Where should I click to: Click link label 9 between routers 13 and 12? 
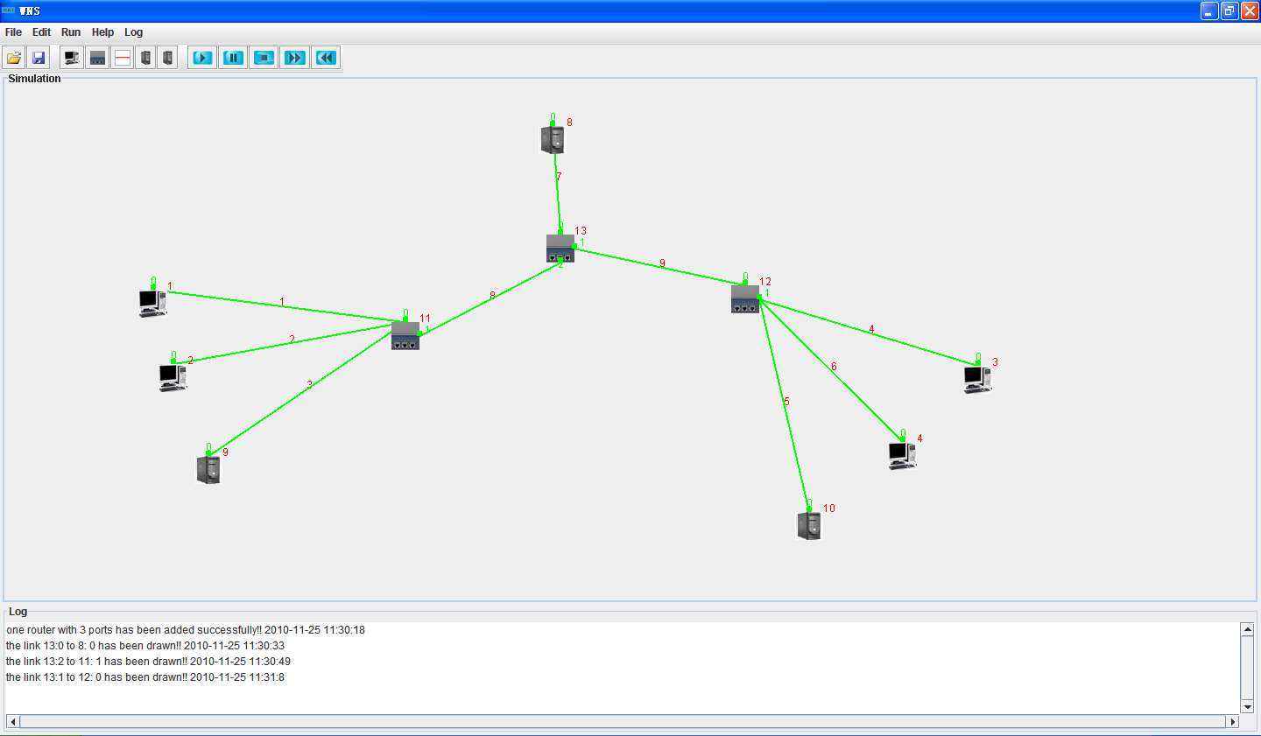(x=662, y=263)
